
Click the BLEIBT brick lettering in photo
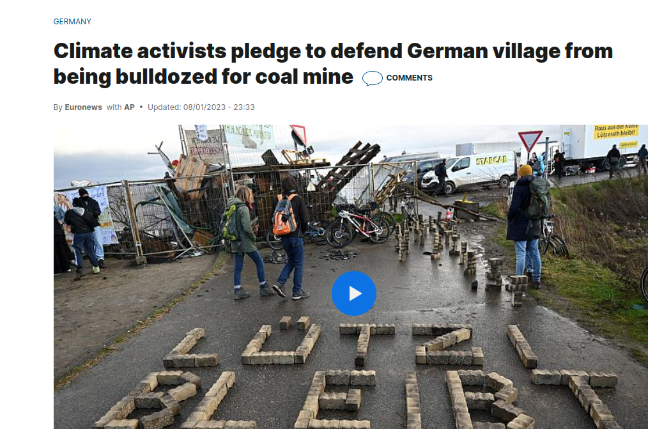pos(355,399)
